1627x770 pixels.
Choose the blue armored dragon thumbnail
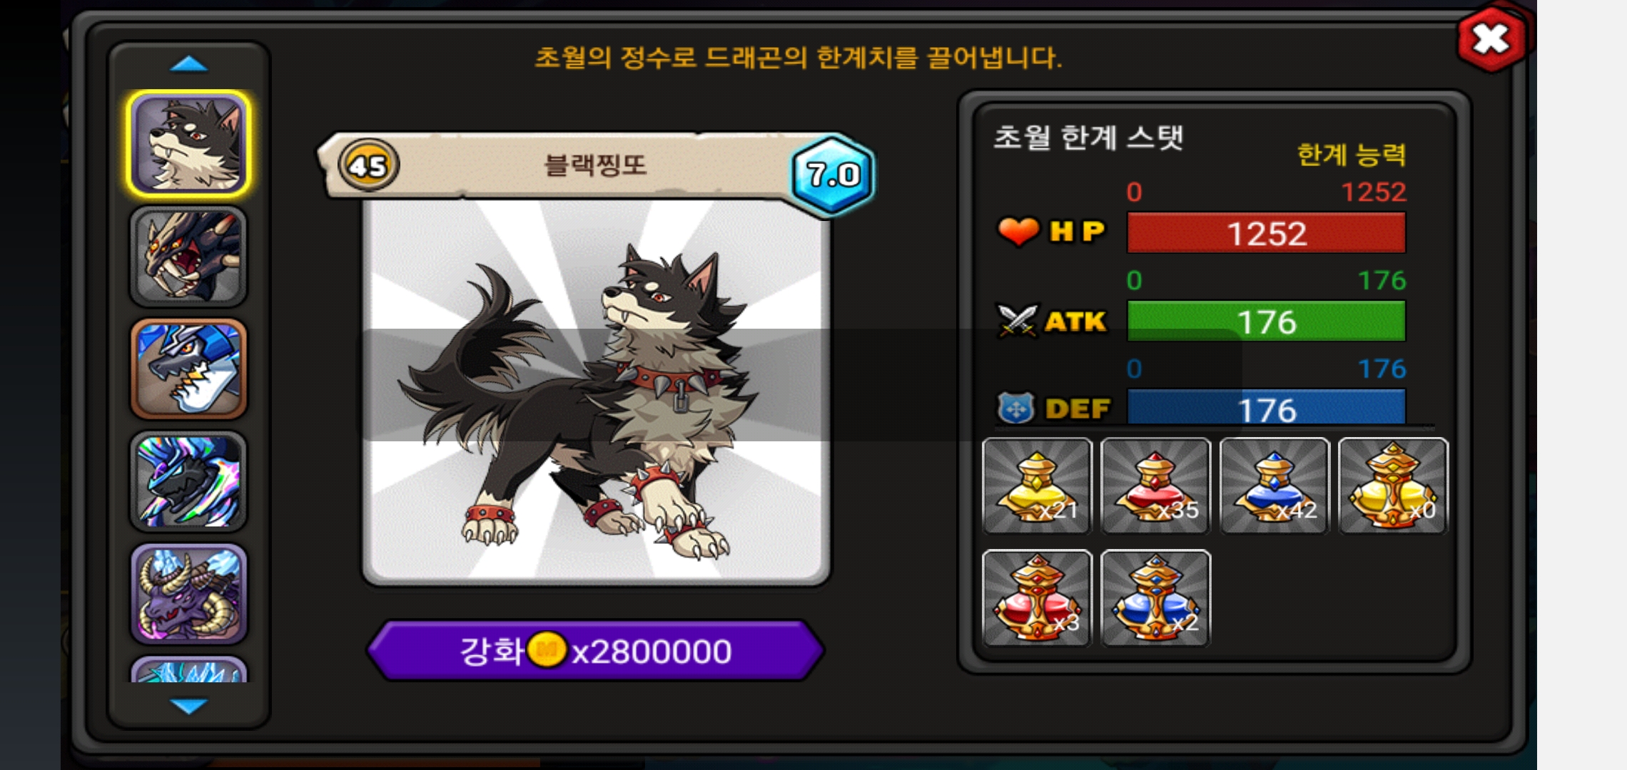tap(189, 369)
